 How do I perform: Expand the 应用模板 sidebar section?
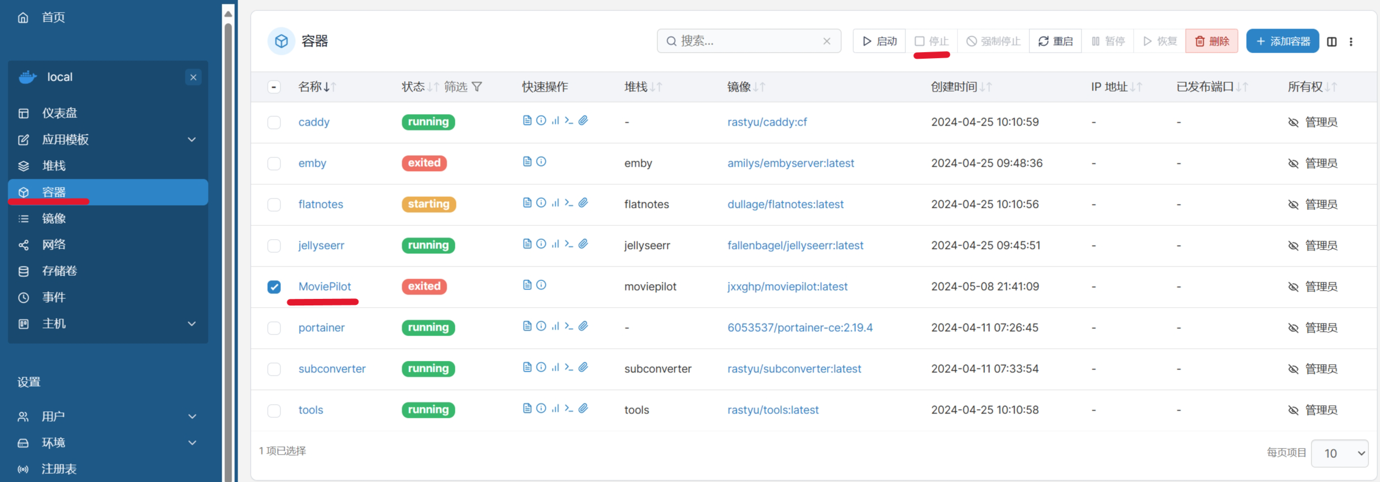point(191,140)
